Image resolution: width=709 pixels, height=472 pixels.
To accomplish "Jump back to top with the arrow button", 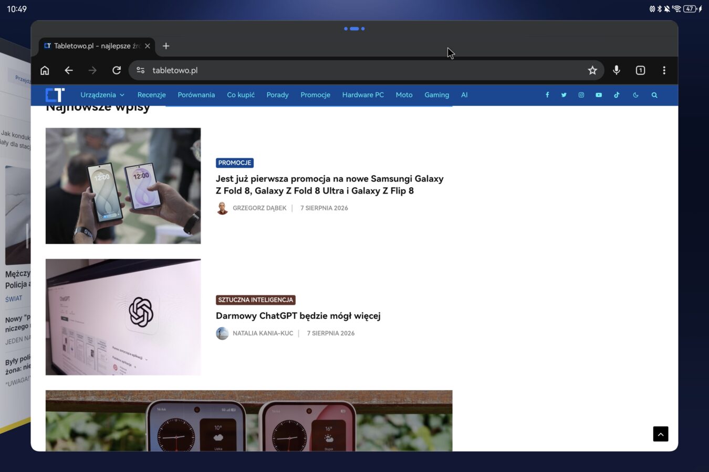I will point(661,434).
